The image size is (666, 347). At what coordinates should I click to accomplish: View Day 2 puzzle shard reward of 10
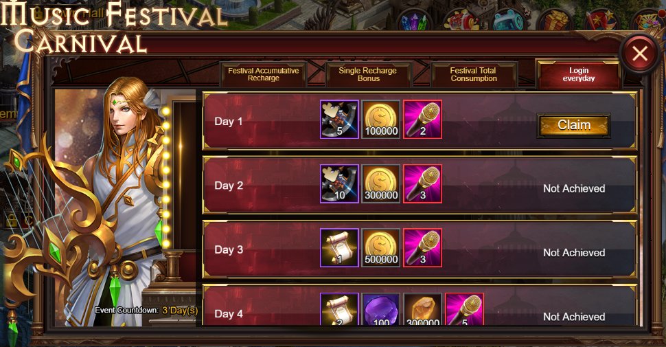tap(339, 183)
